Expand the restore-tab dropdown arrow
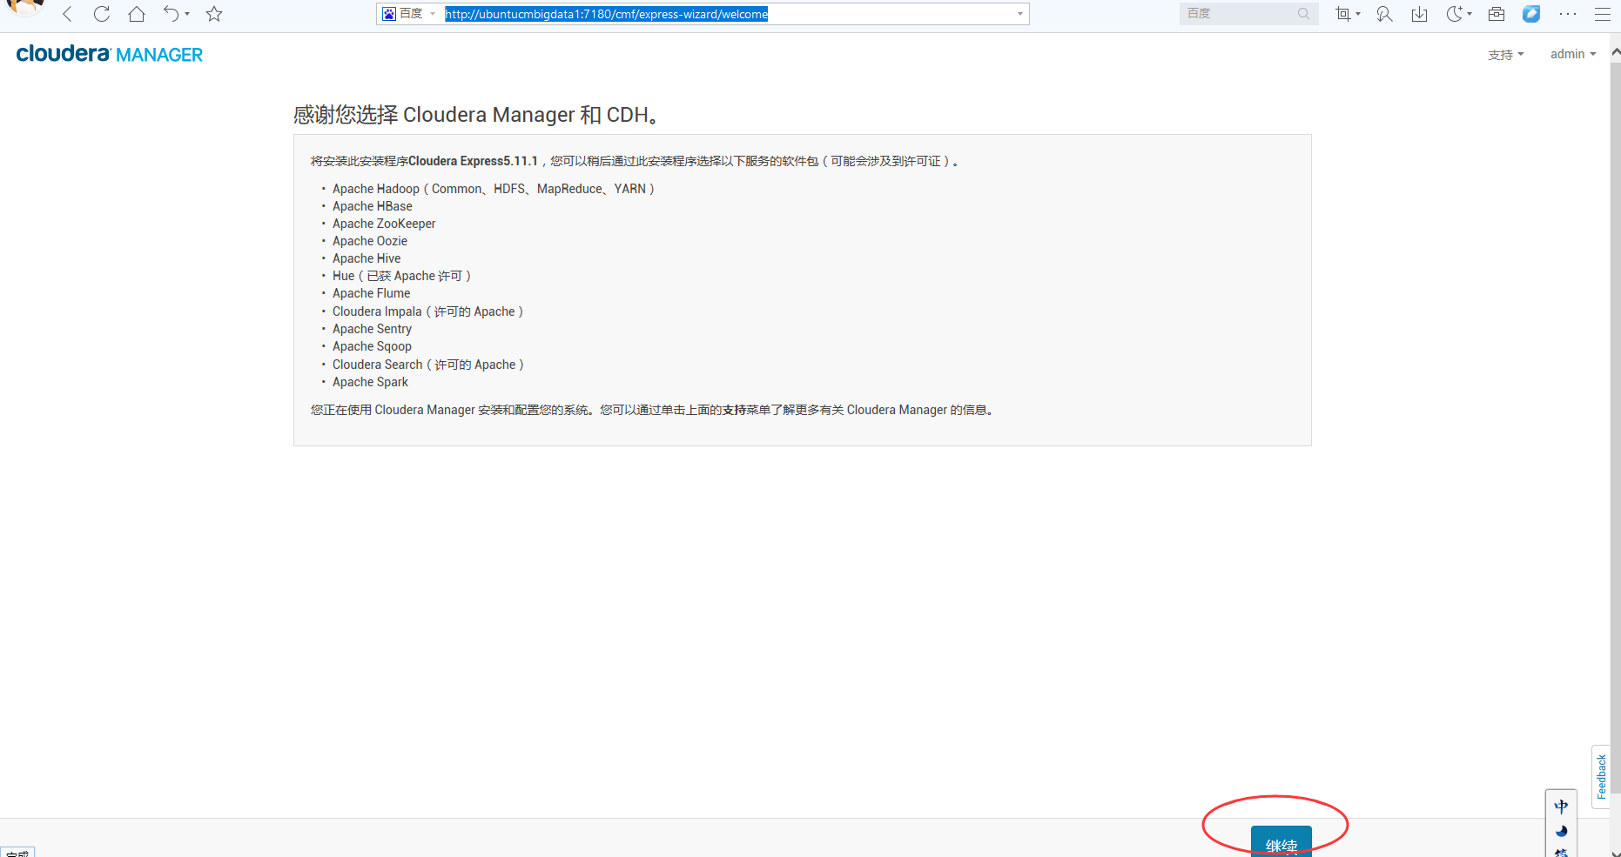1621x857 pixels. pos(187,14)
